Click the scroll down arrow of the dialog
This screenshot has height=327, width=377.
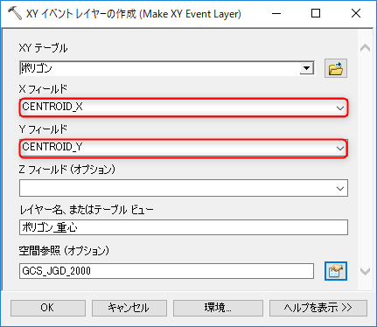coord(365,272)
